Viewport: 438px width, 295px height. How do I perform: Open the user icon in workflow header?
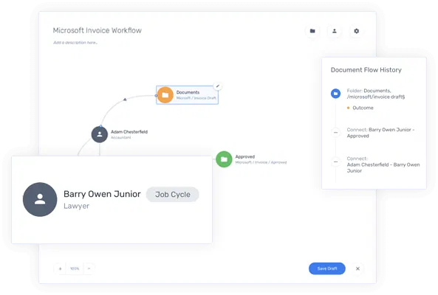[x=334, y=31]
